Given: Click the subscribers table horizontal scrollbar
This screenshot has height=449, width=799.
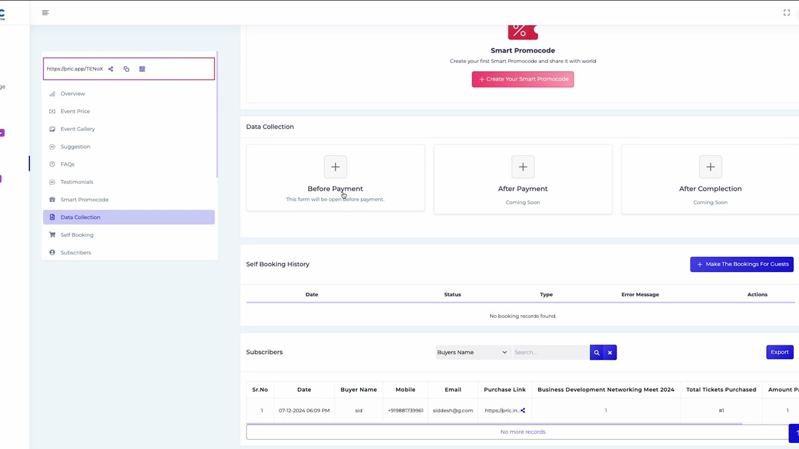Looking at the screenshot, I should coord(494,423).
